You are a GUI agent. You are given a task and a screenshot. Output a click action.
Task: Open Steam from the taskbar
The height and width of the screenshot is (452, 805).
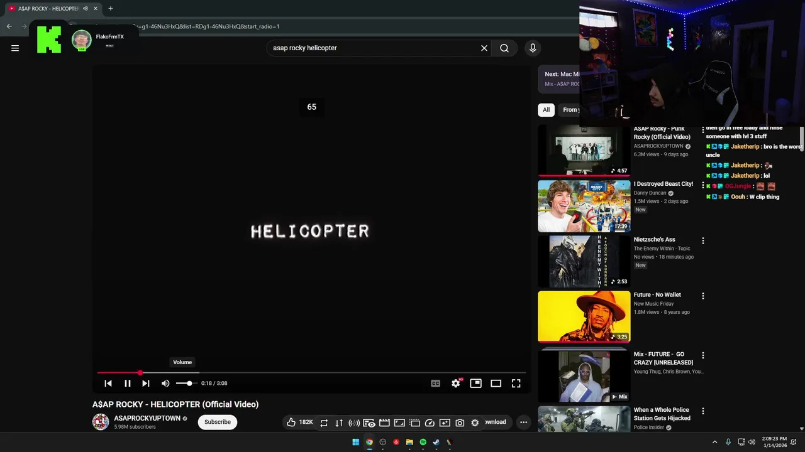pos(436,442)
